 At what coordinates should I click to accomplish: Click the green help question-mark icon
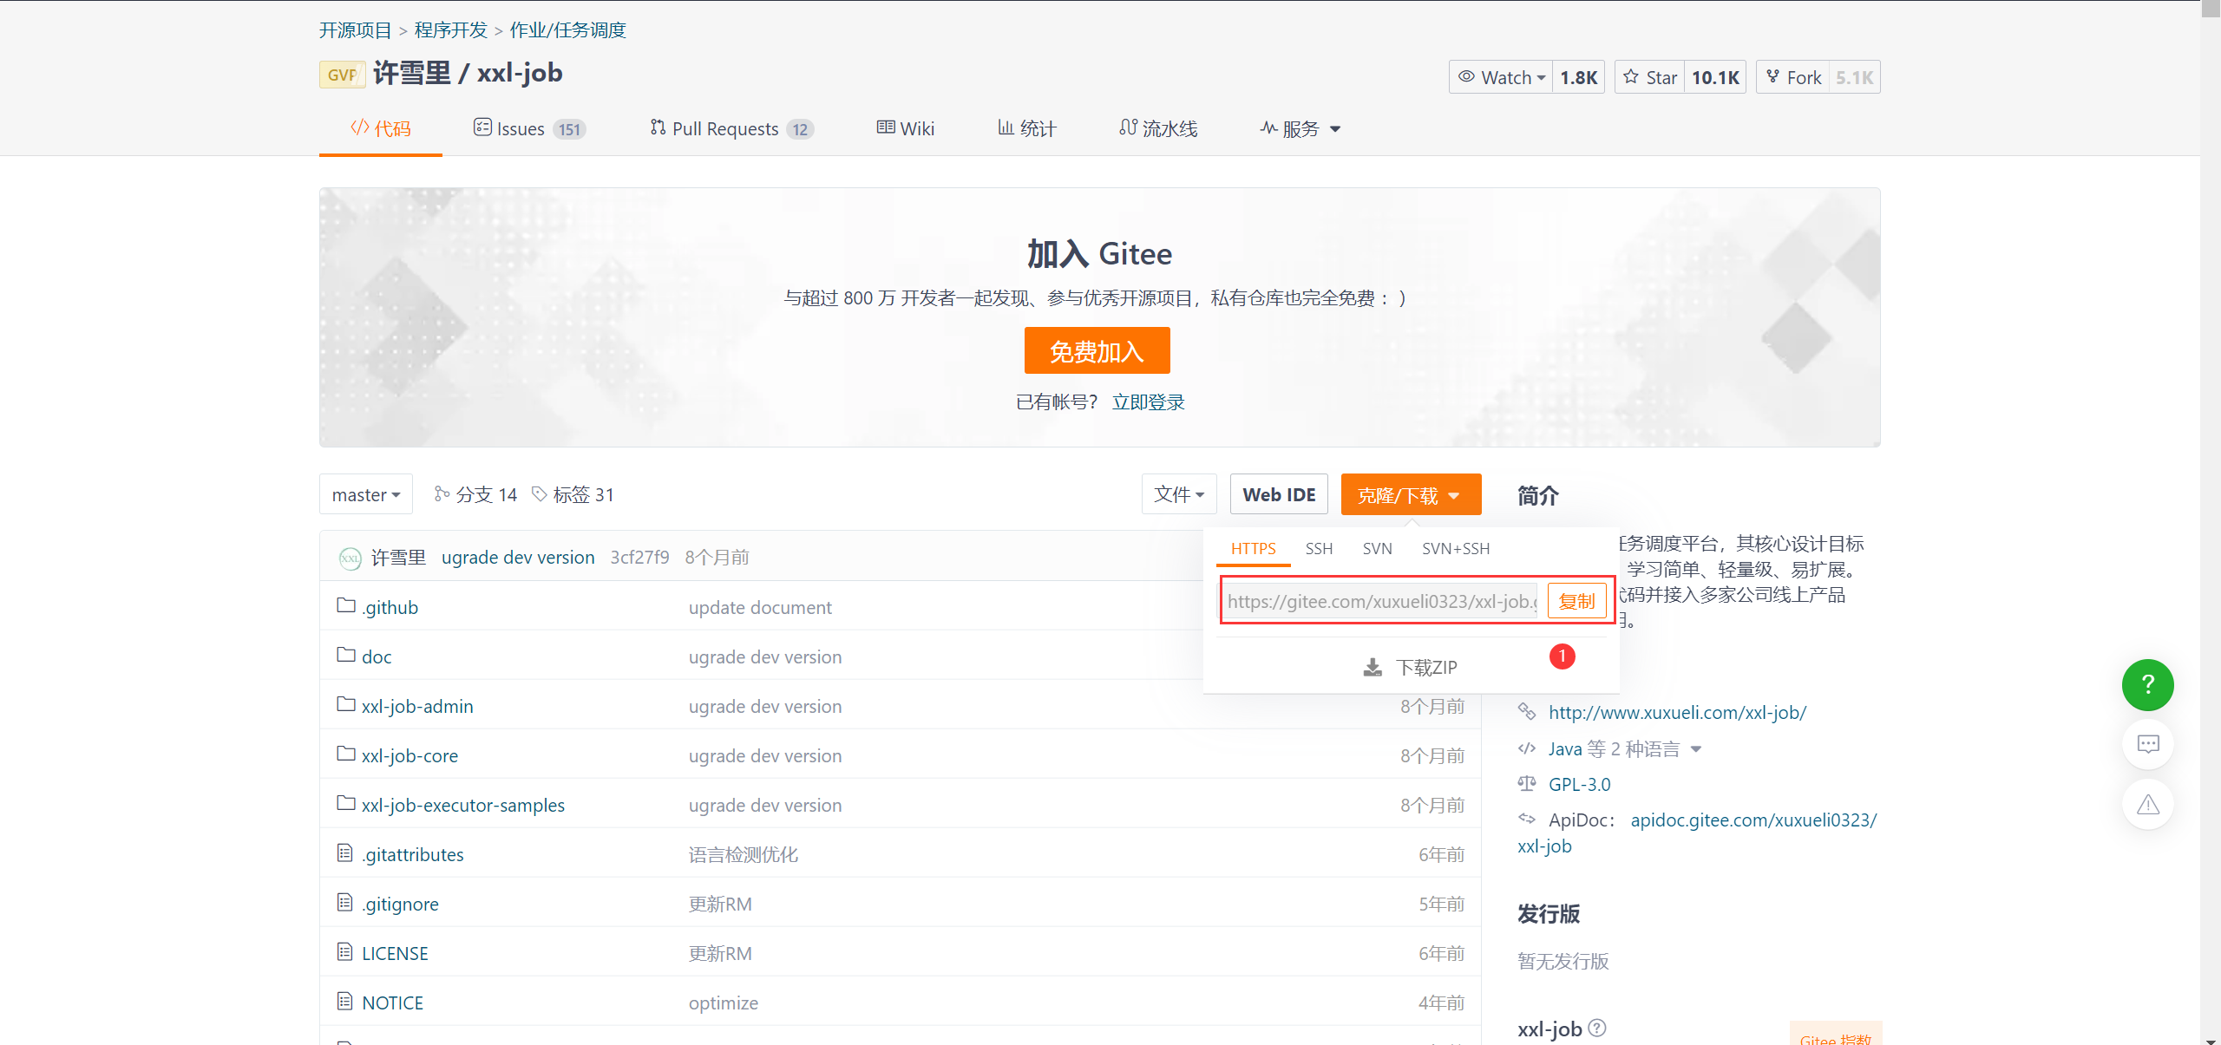[2147, 684]
